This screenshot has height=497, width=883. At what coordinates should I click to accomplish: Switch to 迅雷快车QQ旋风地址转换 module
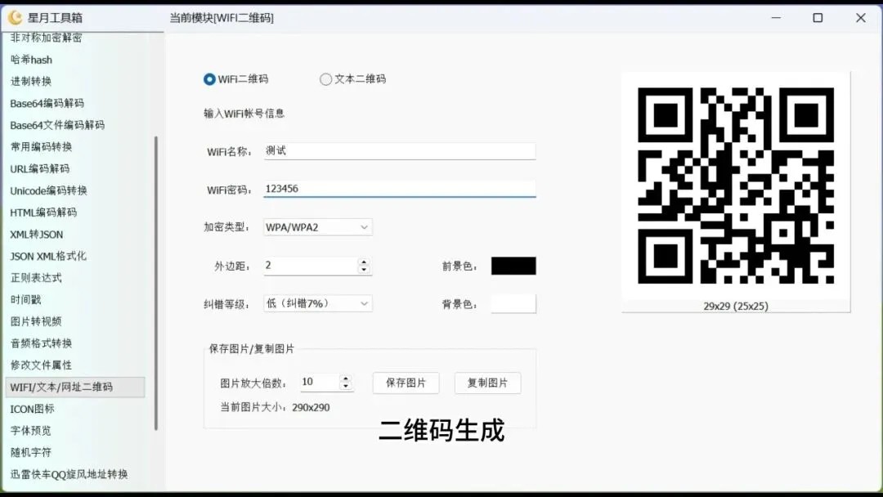tap(69, 474)
